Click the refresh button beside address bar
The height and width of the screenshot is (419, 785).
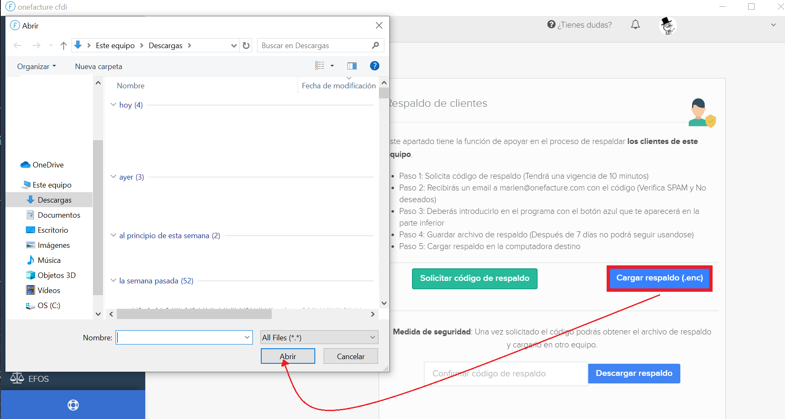pyautogui.click(x=246, y=46)
